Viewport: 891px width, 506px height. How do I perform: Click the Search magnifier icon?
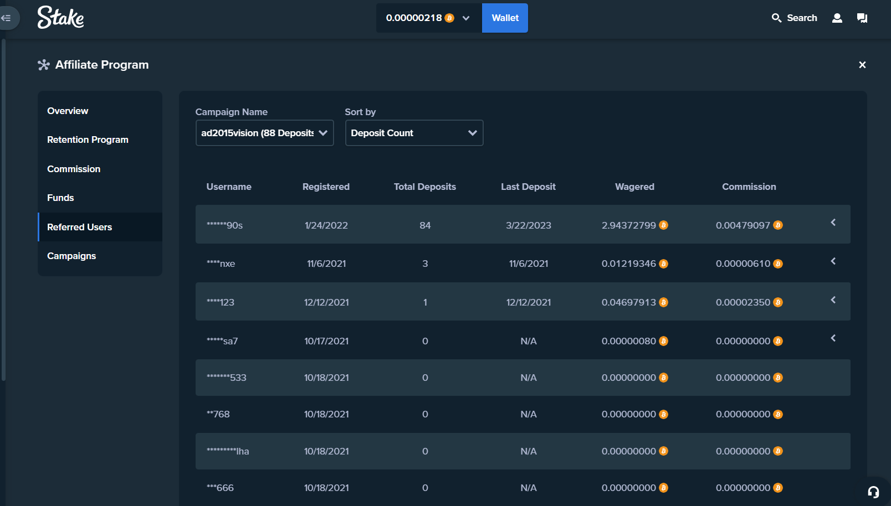(776, 18)
